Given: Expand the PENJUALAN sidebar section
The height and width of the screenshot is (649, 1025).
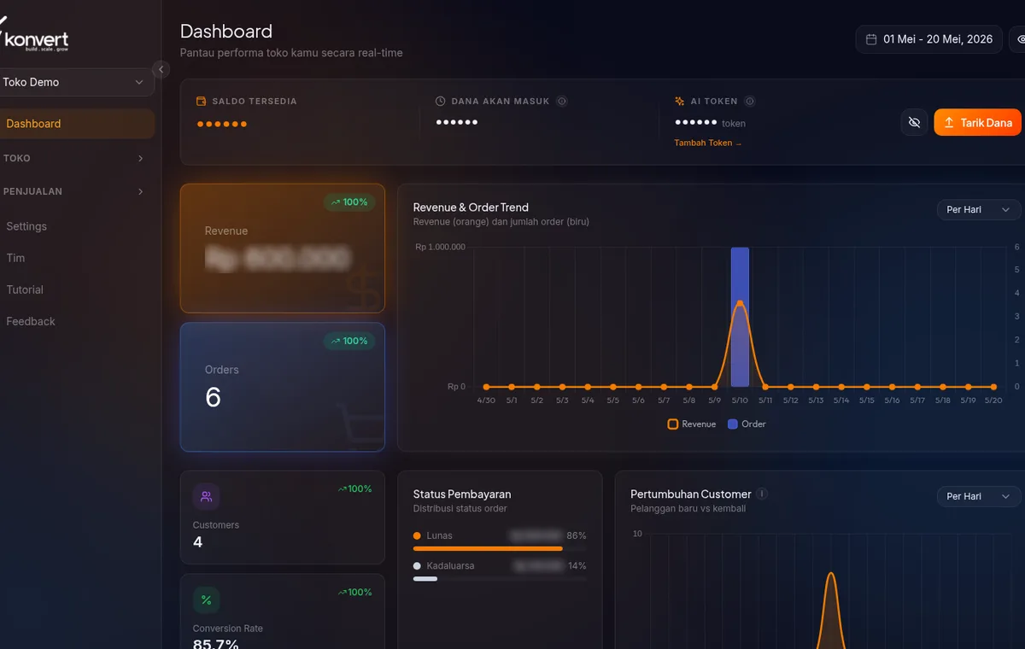Looking at the screenshot, I should pos(75,191).
